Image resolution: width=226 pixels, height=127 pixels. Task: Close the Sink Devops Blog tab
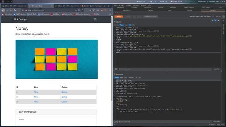(52, 6)
